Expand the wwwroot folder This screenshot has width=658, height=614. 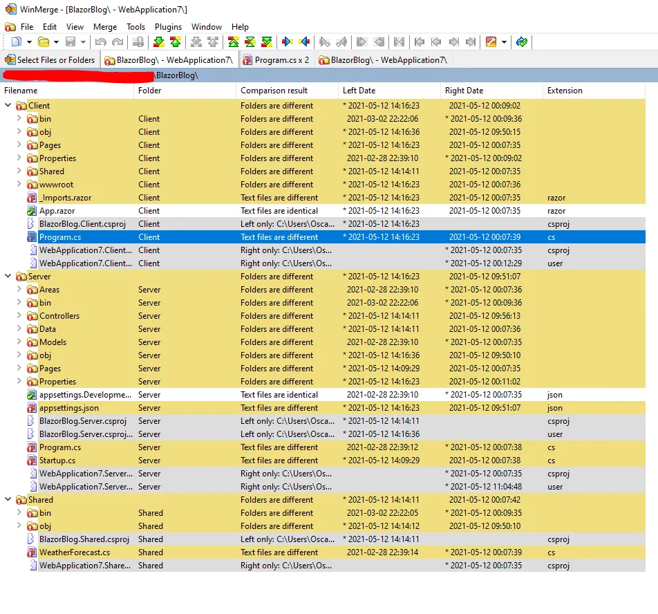tap(19, 184)
